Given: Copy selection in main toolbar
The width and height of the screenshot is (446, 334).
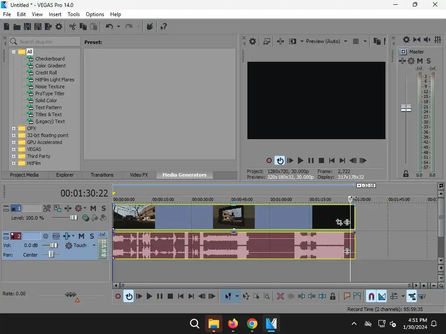Looking at the screenshot, I should (x=83, y=27).
